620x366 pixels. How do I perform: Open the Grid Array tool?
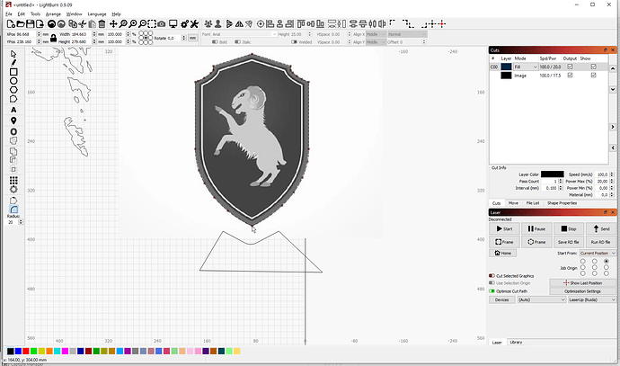(13, 181)
